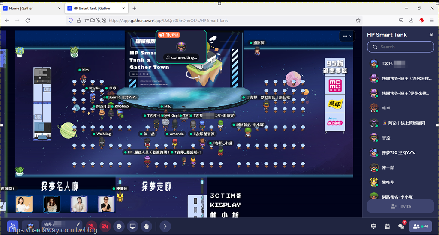Open the emoji reactions button
Image resolution: width=439 pixels, height=235 pixels.
coord(119,226)
